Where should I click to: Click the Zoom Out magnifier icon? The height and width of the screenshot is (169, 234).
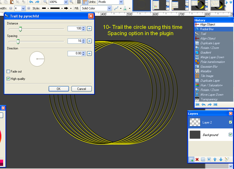point(45,2)
